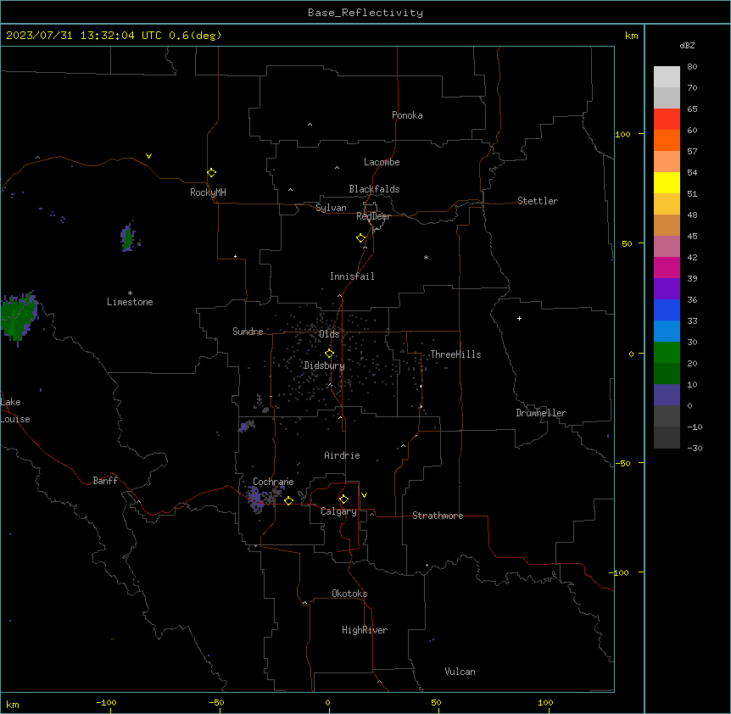The image size is (731, 714).
Task: Click the white caret marker south of Ponoka
Action: (x=310, y=125)
